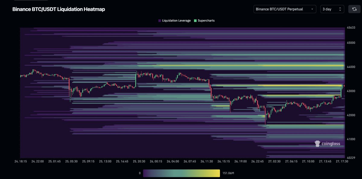Click the 25, 16:45 time axis label
Image resolution: width=362 pixels, height=179 pixels.
pyautogui.click(x=122, y=161)
